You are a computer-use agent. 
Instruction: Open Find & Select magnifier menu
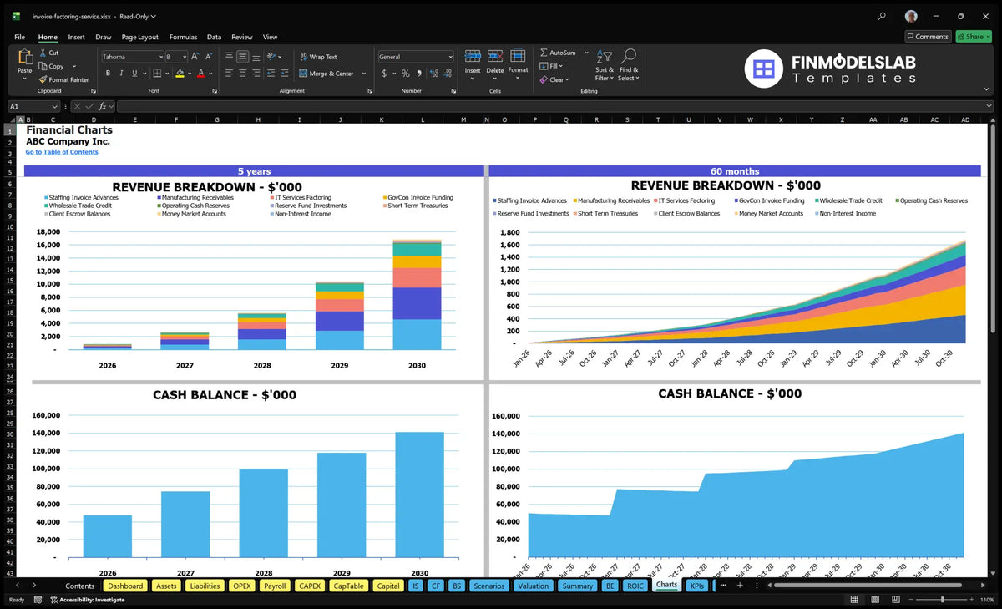(629, 64)
